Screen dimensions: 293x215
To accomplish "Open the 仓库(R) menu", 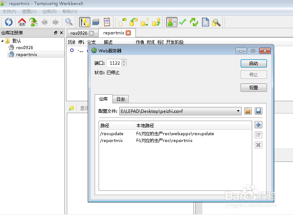I will point(49,12).
